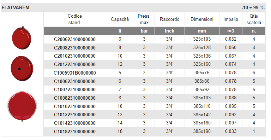Click the bottom round red vessel image
The height and width of the screenshot is (140, 271).
click(x=22, y=106)
